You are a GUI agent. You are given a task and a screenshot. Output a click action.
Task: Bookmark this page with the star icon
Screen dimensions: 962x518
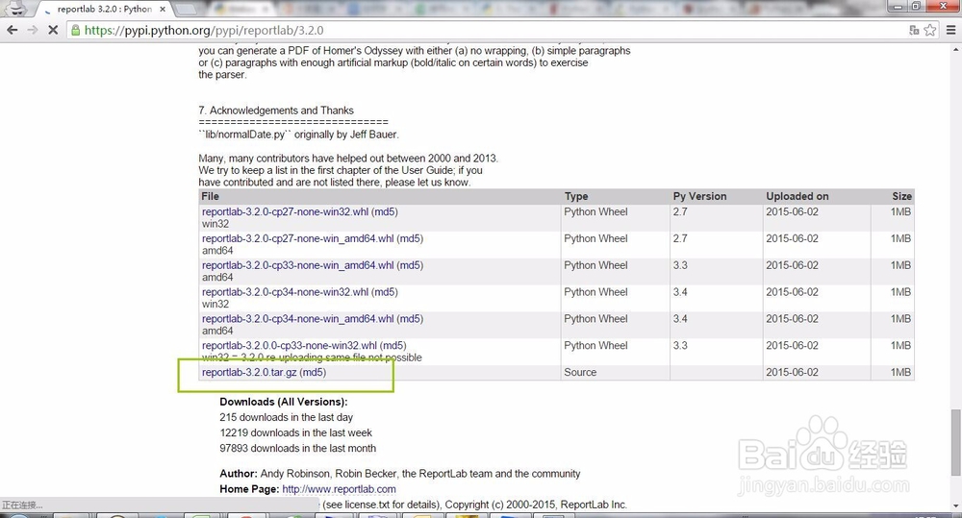pos(930,30)
